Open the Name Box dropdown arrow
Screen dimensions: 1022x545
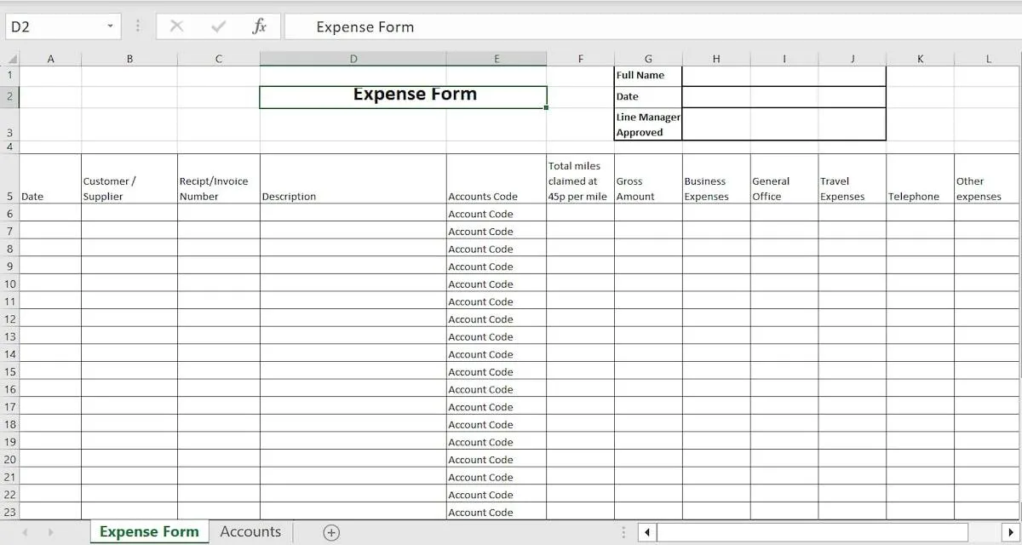click(x=110, y=26)
